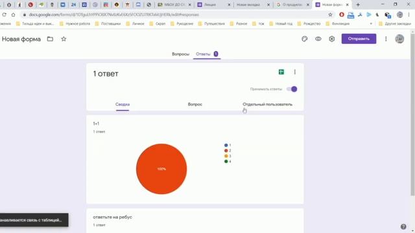Image resolution: width=415 pixels, height=233 pixels.
Task: Open form settings gear icon
Action: 331,39
